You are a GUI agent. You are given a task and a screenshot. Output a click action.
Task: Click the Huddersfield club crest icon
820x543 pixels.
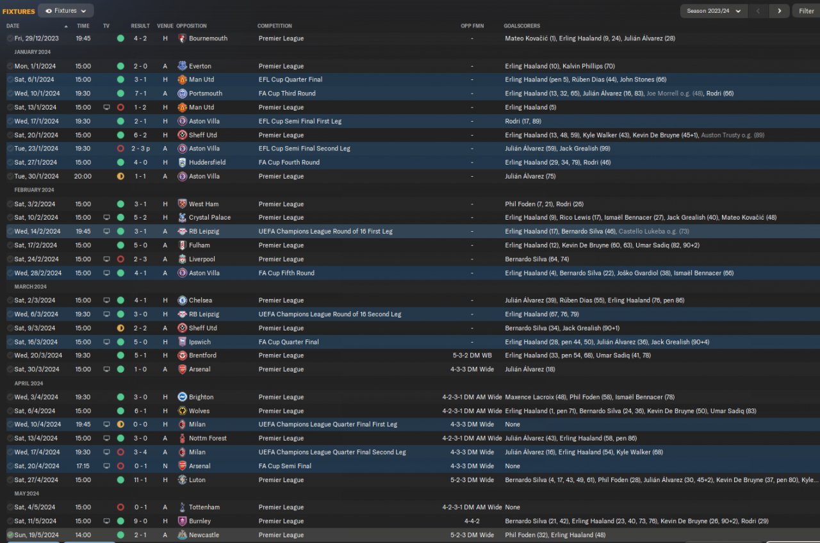tap(182, 163)
